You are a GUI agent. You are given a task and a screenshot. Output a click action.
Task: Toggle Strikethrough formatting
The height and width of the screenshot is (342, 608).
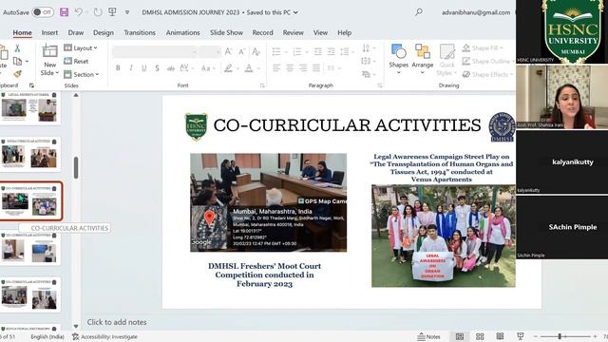pyautogui.click(x=171, y=68)
